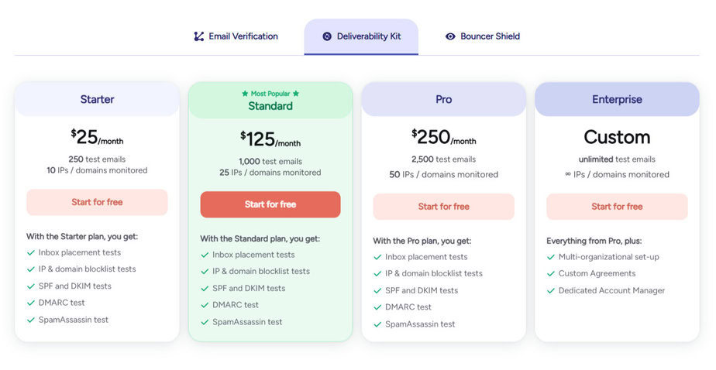Click the Enterprise plan header

617,99
